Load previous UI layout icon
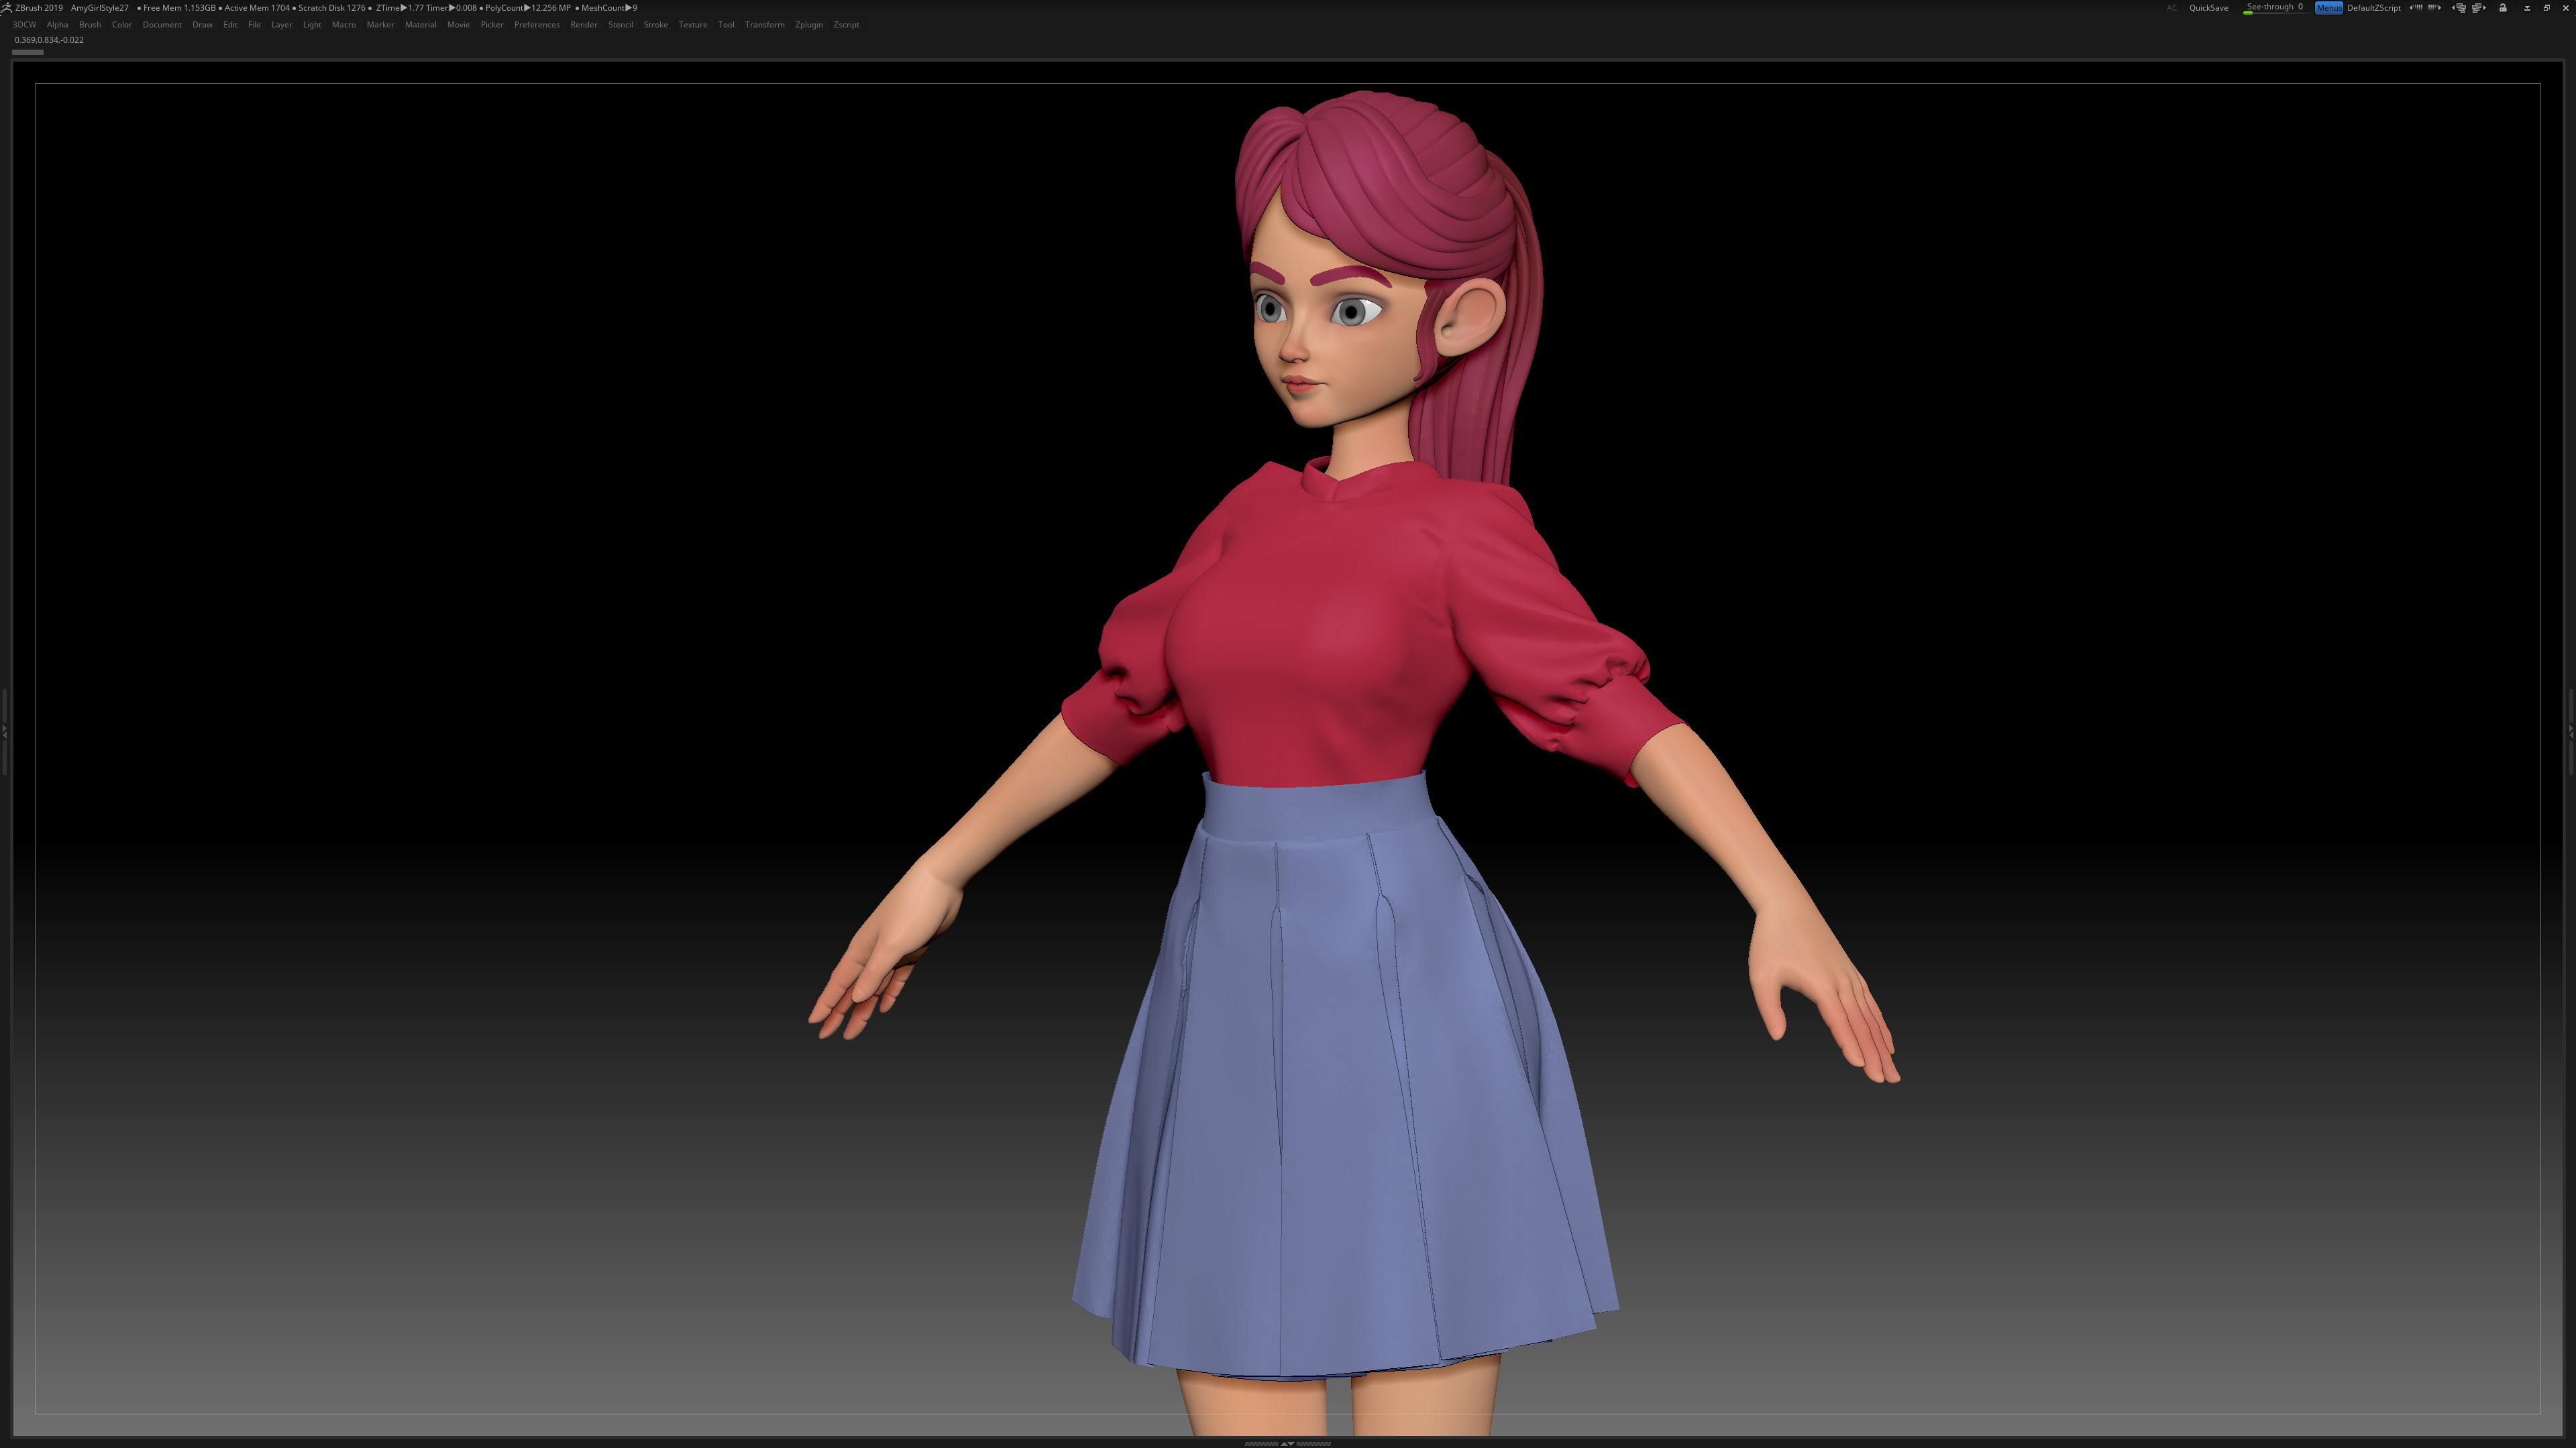The width and height of the screenshot is (2576, 1448). click(x=2459, y=8)
